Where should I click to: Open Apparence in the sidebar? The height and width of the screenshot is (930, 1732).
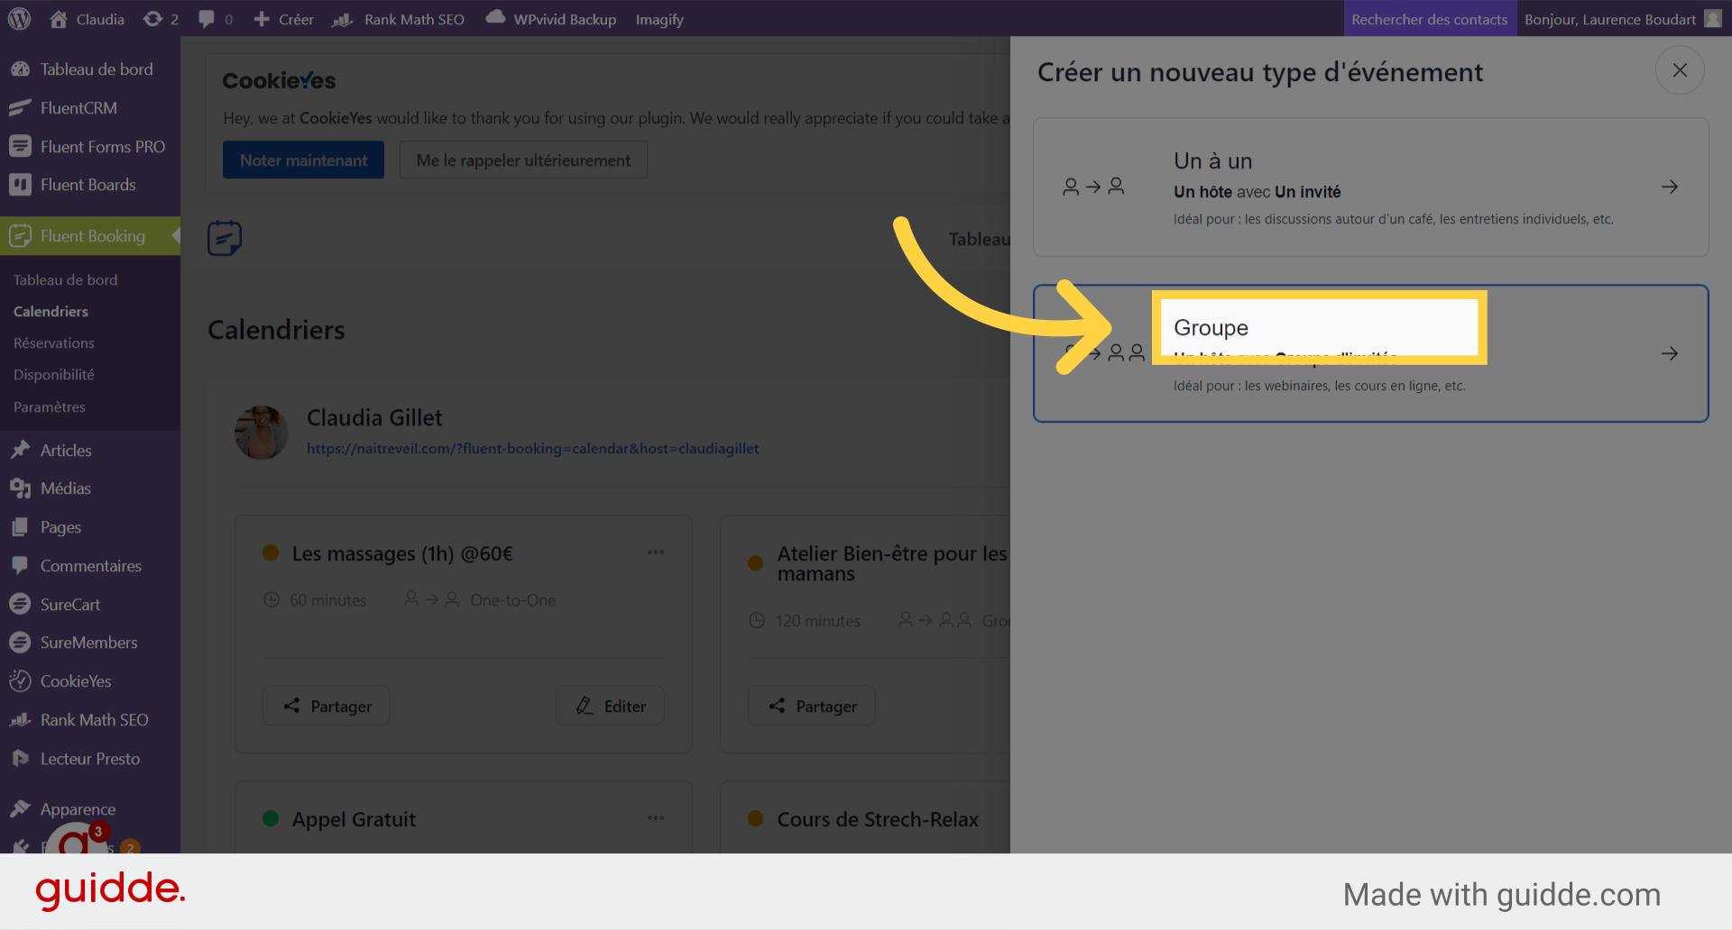tap(90, 809)
